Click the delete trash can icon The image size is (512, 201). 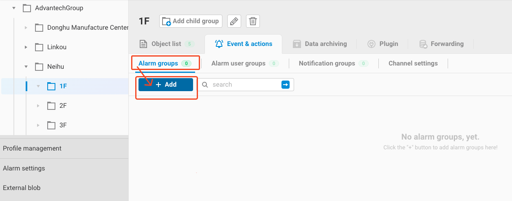point(253,21)
